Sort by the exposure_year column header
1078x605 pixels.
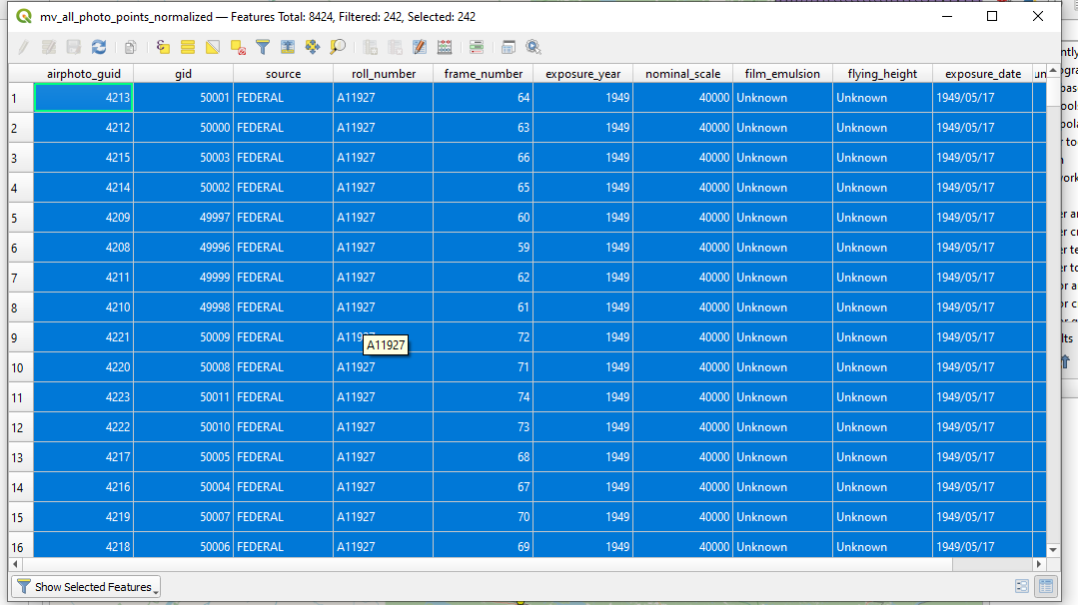(582, 73)
